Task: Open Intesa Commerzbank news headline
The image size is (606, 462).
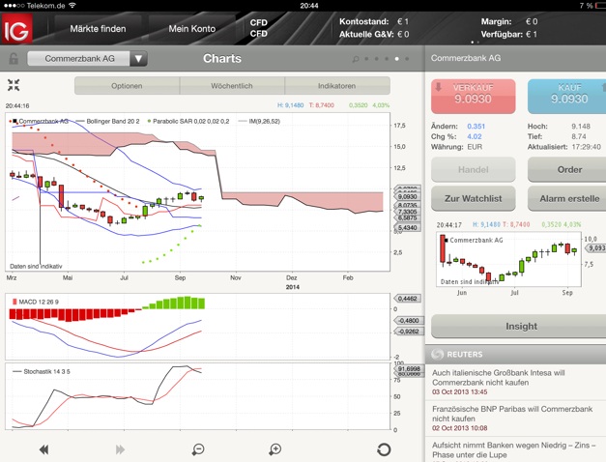Action: pyautogui.click(x=499, y=378)
